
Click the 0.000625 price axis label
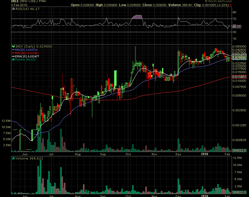click(x=239, y=140)
